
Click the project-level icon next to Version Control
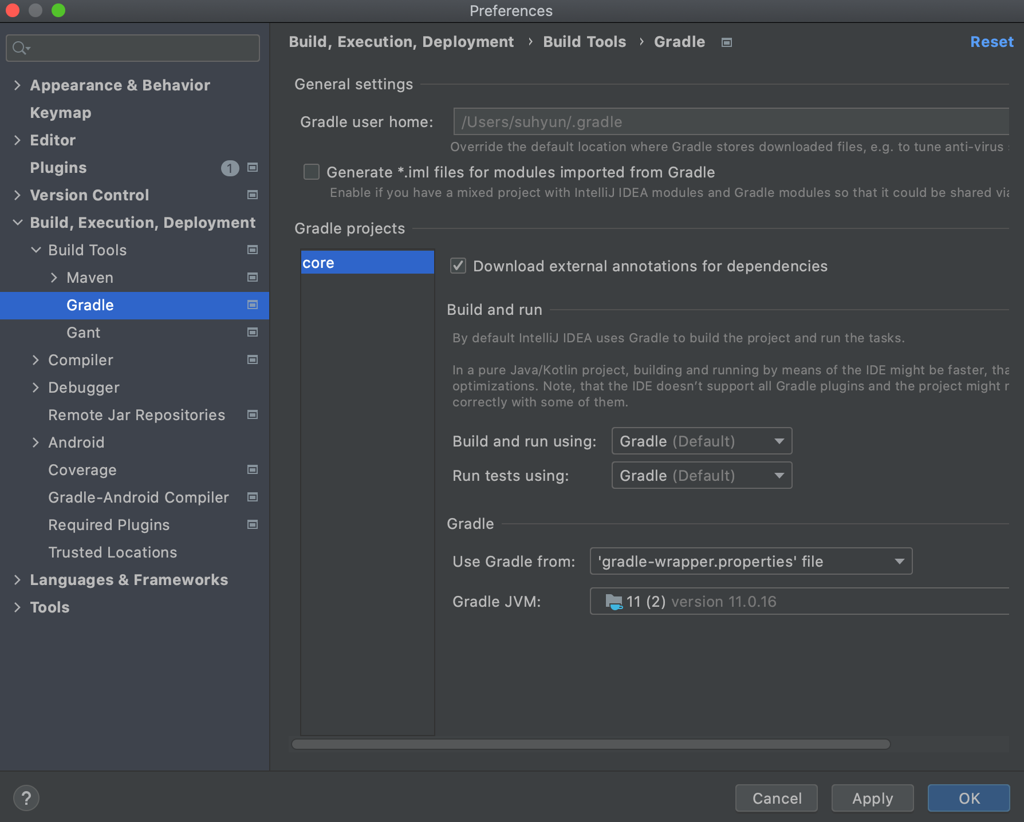click(253, 195)
